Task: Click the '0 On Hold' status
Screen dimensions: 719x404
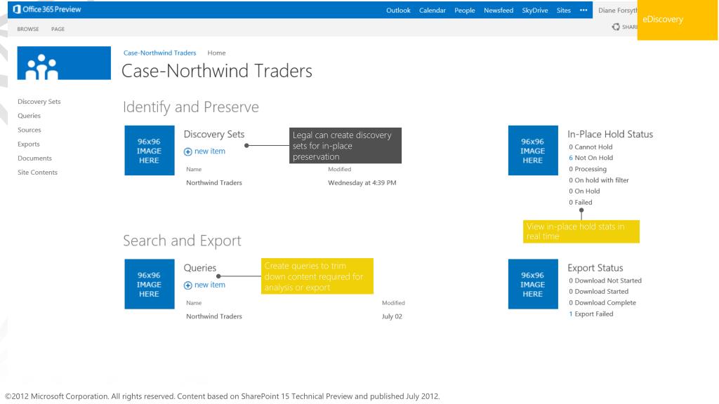Action: click(x=584, y=191)
